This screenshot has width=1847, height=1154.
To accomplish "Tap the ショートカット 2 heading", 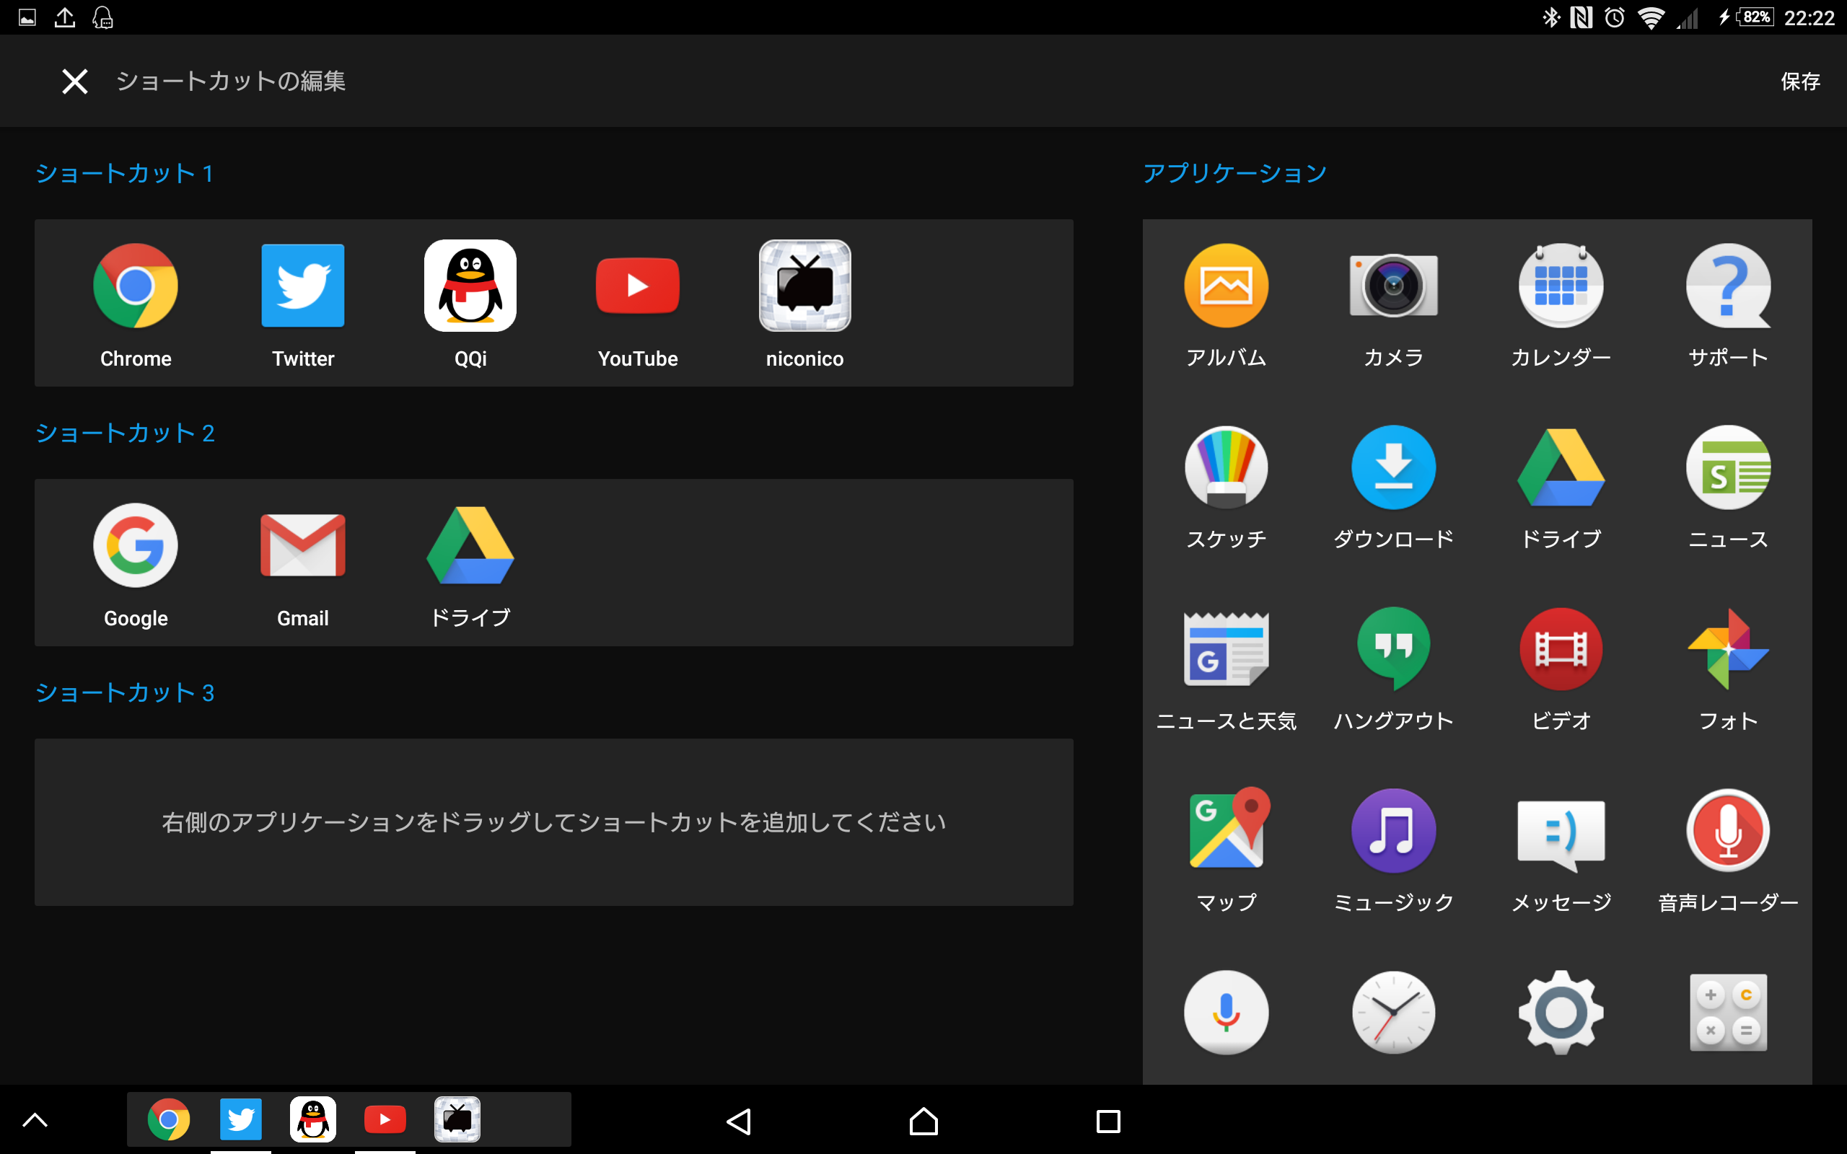I will [x=125, y=433].
